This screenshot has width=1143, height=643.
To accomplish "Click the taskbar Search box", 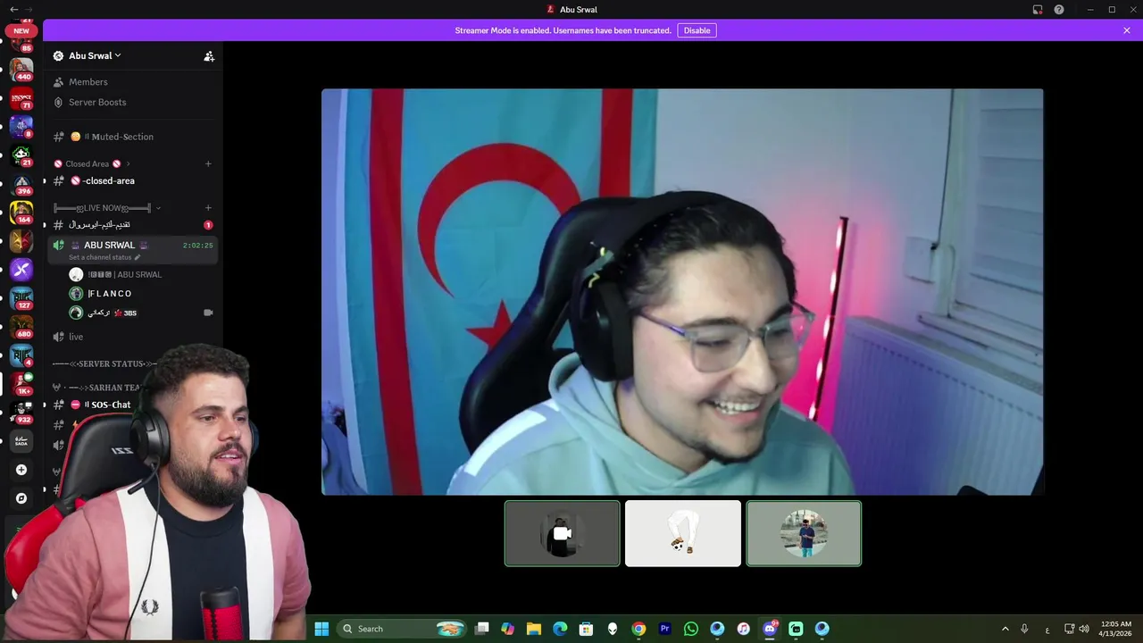I will 402,629.
